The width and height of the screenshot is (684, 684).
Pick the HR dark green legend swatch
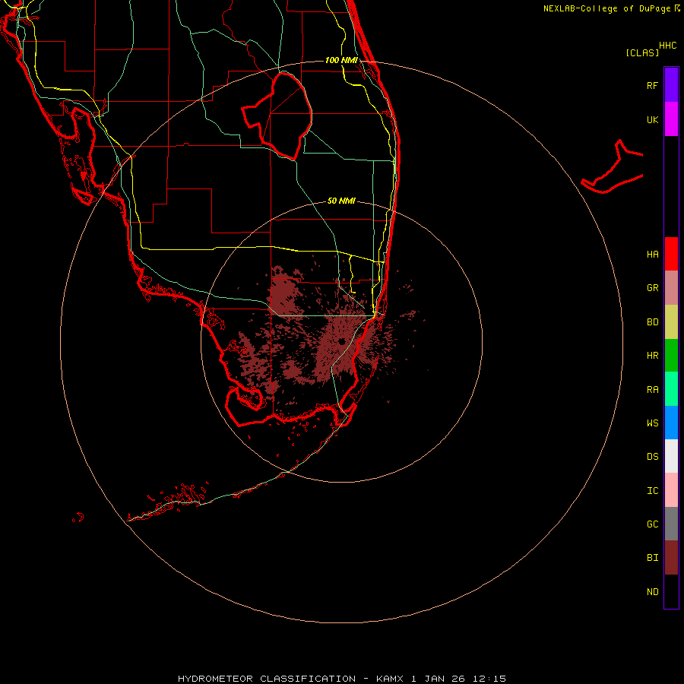(671, 355)
